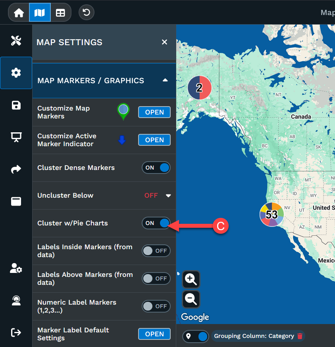Click the Uncluster Below label
The image size is (335, 347).
pos(65,195)
